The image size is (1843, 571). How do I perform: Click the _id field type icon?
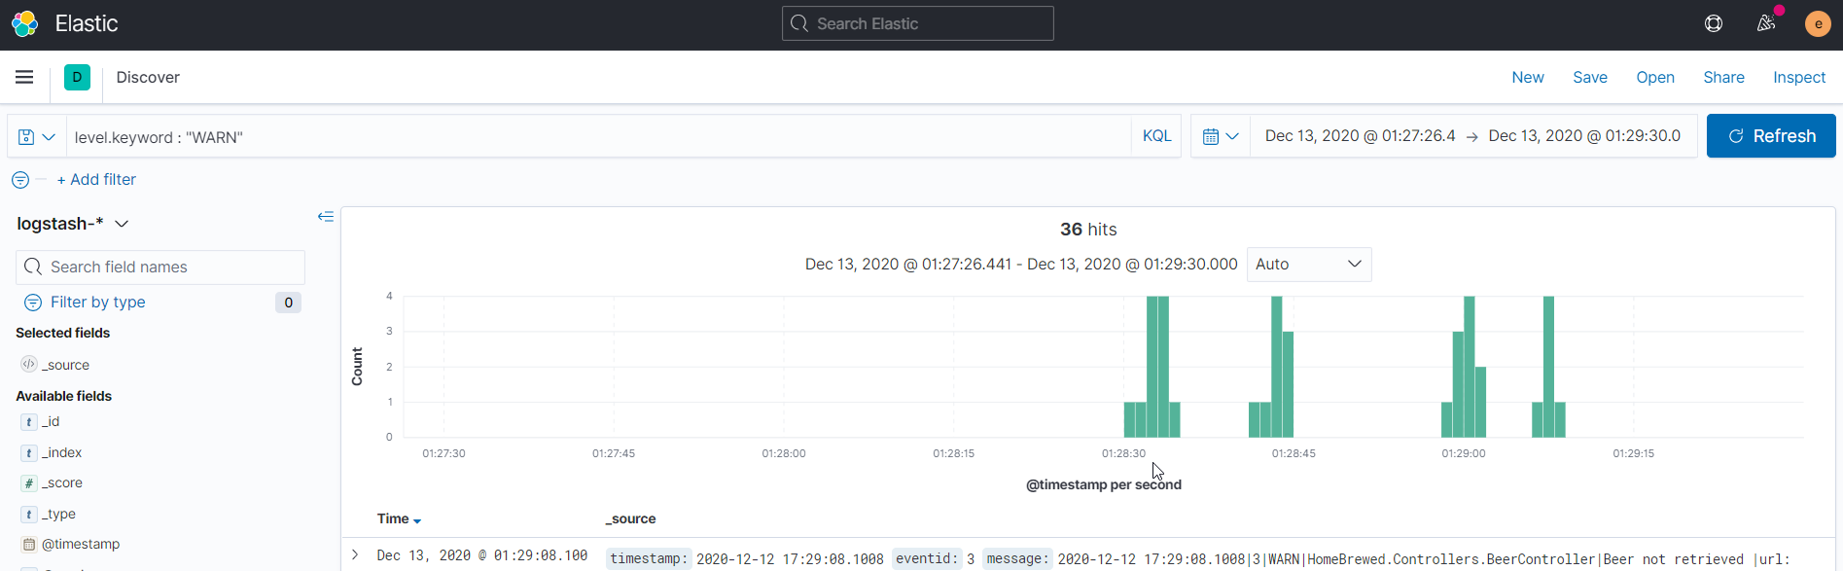coord(29,422)
